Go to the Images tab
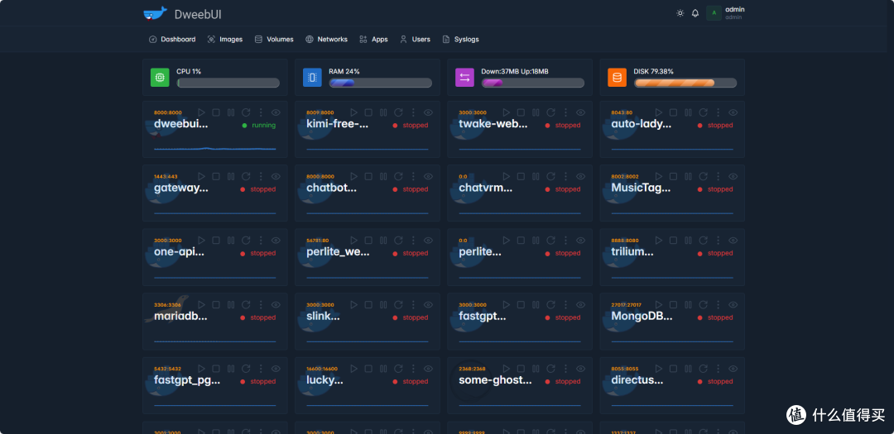Viewport: 894px width, 434px height. click(x=225, y=39)
